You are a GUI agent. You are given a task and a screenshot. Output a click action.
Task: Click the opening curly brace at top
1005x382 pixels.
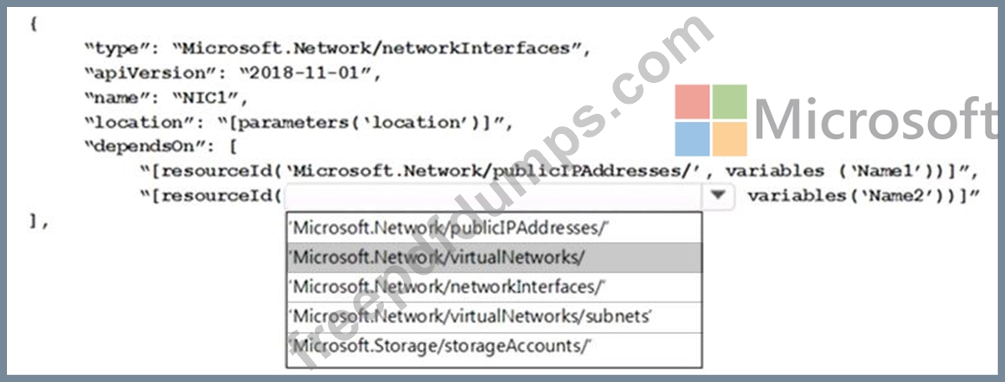tap(34, 24)
